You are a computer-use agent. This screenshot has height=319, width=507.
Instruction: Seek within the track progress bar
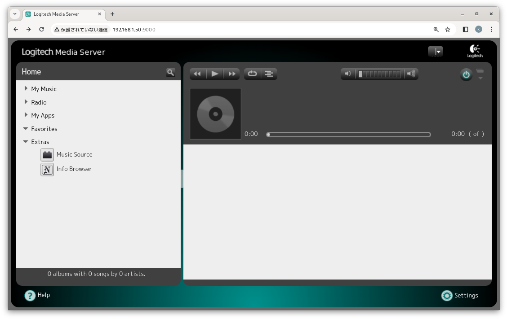pyautogui.click(x=348, y=134)
